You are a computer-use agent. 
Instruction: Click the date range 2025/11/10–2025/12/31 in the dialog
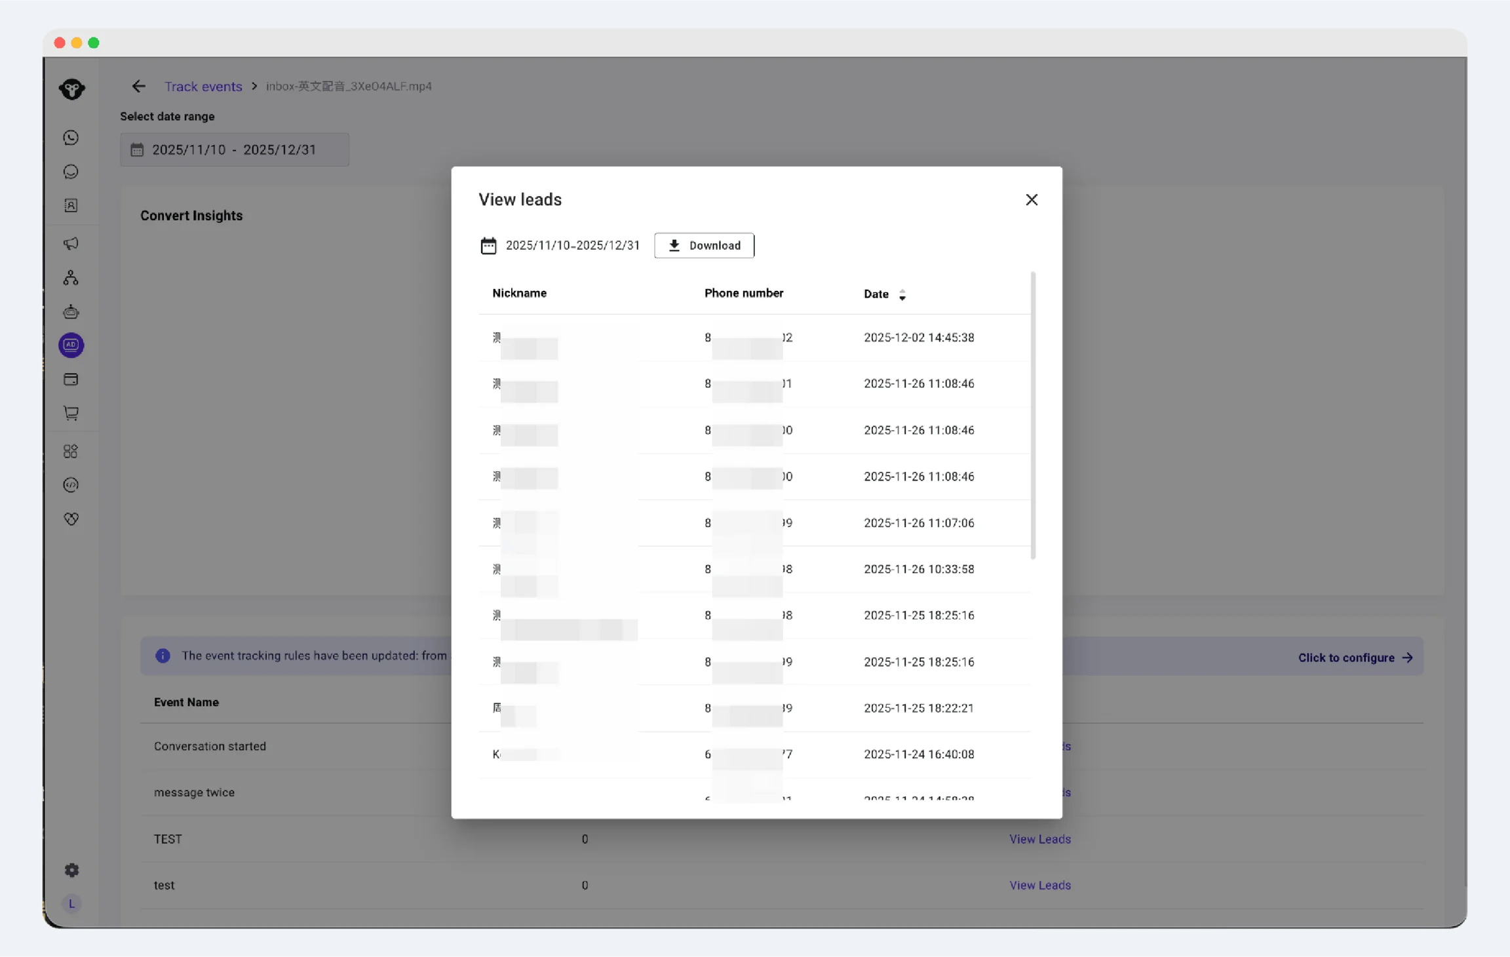(x=573, y=246)
